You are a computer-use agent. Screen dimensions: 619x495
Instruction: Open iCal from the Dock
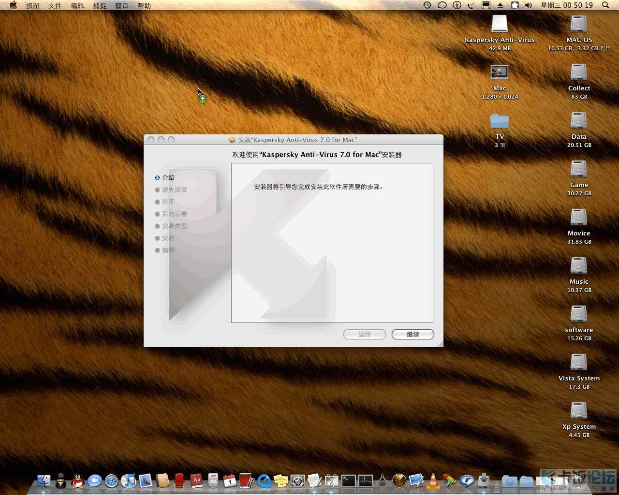(x=230, y=480)
